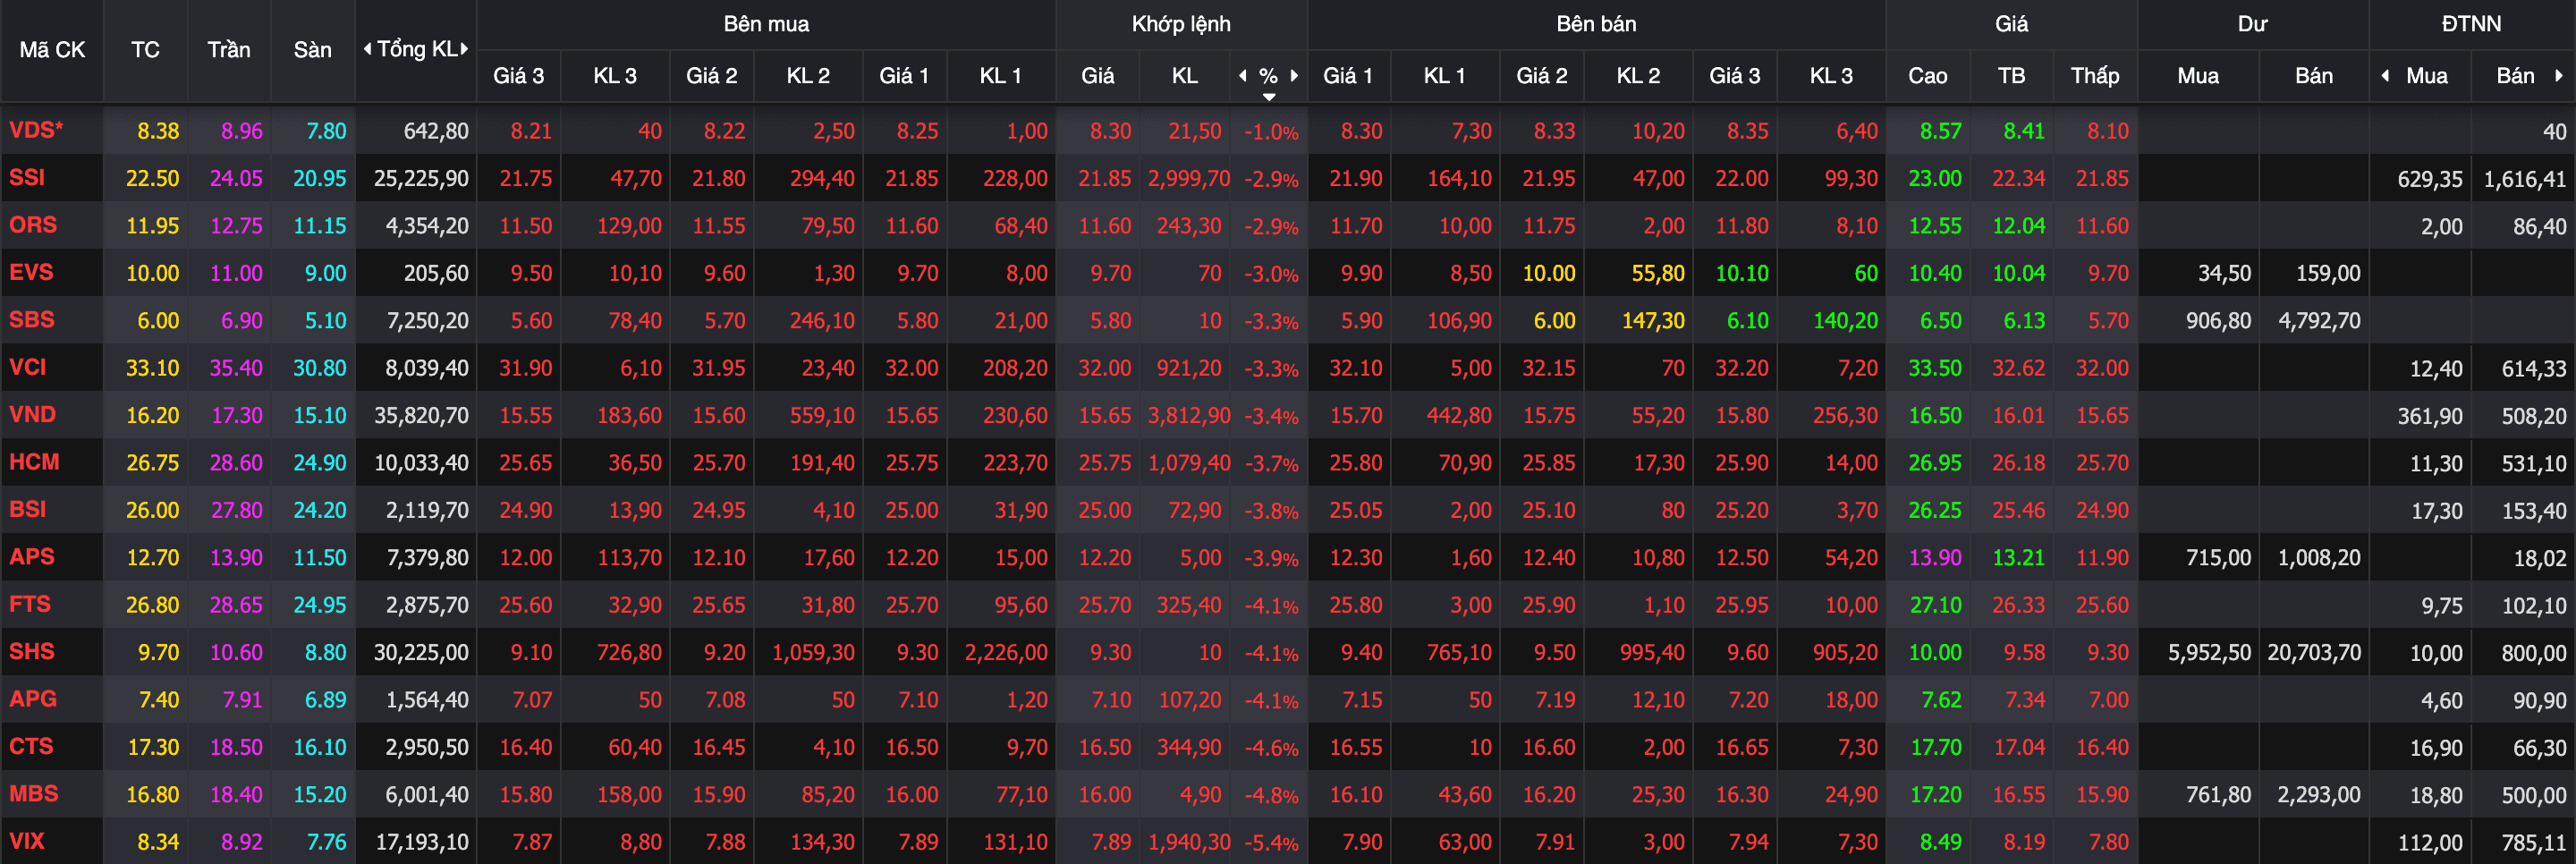Click left arrow beside Tổng KL header
The image size is (2576, 864).
pos(367,49)
